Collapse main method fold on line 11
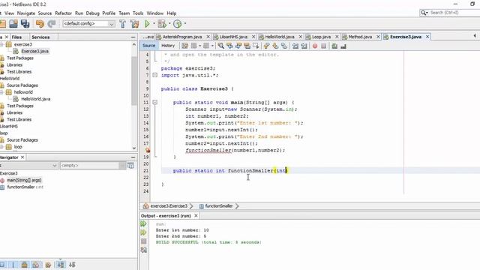 pos(155,102)
